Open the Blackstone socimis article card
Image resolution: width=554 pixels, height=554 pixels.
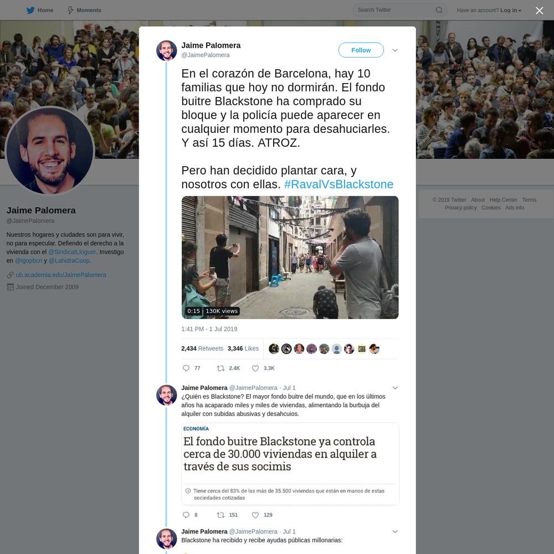click(x=290, y=464)
